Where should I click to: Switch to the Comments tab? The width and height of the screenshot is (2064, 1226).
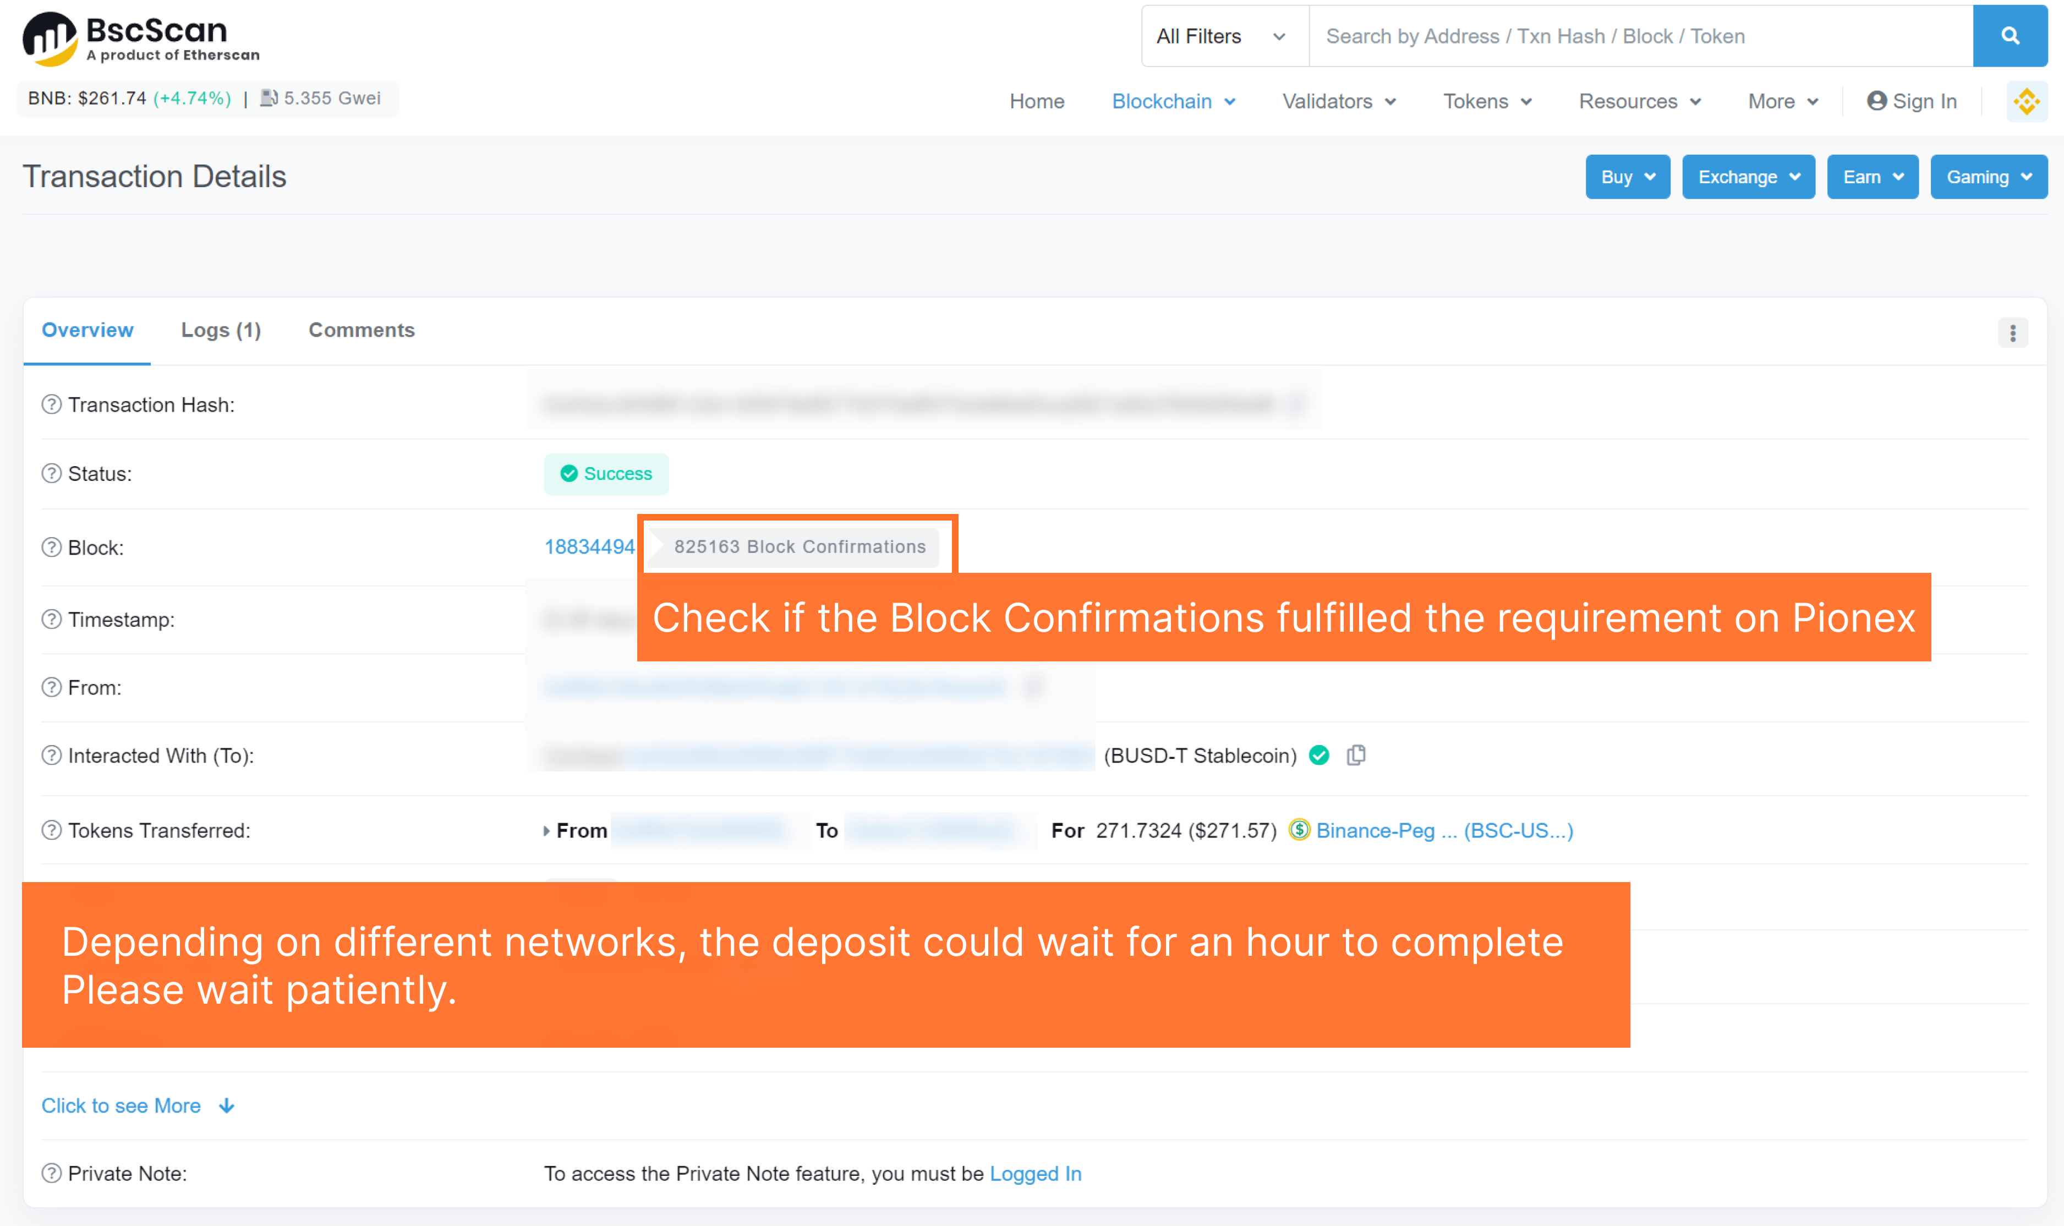[361, 331]
